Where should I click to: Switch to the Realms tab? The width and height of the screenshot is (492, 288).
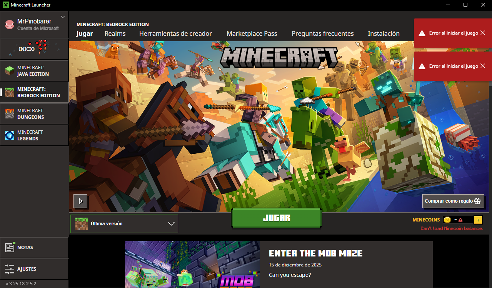tap(115, 33)
